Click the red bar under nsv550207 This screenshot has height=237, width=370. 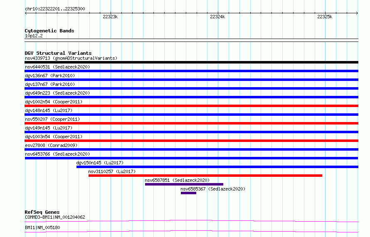click(191, 123)
